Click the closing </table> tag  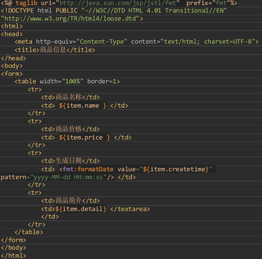pos(29,232)
